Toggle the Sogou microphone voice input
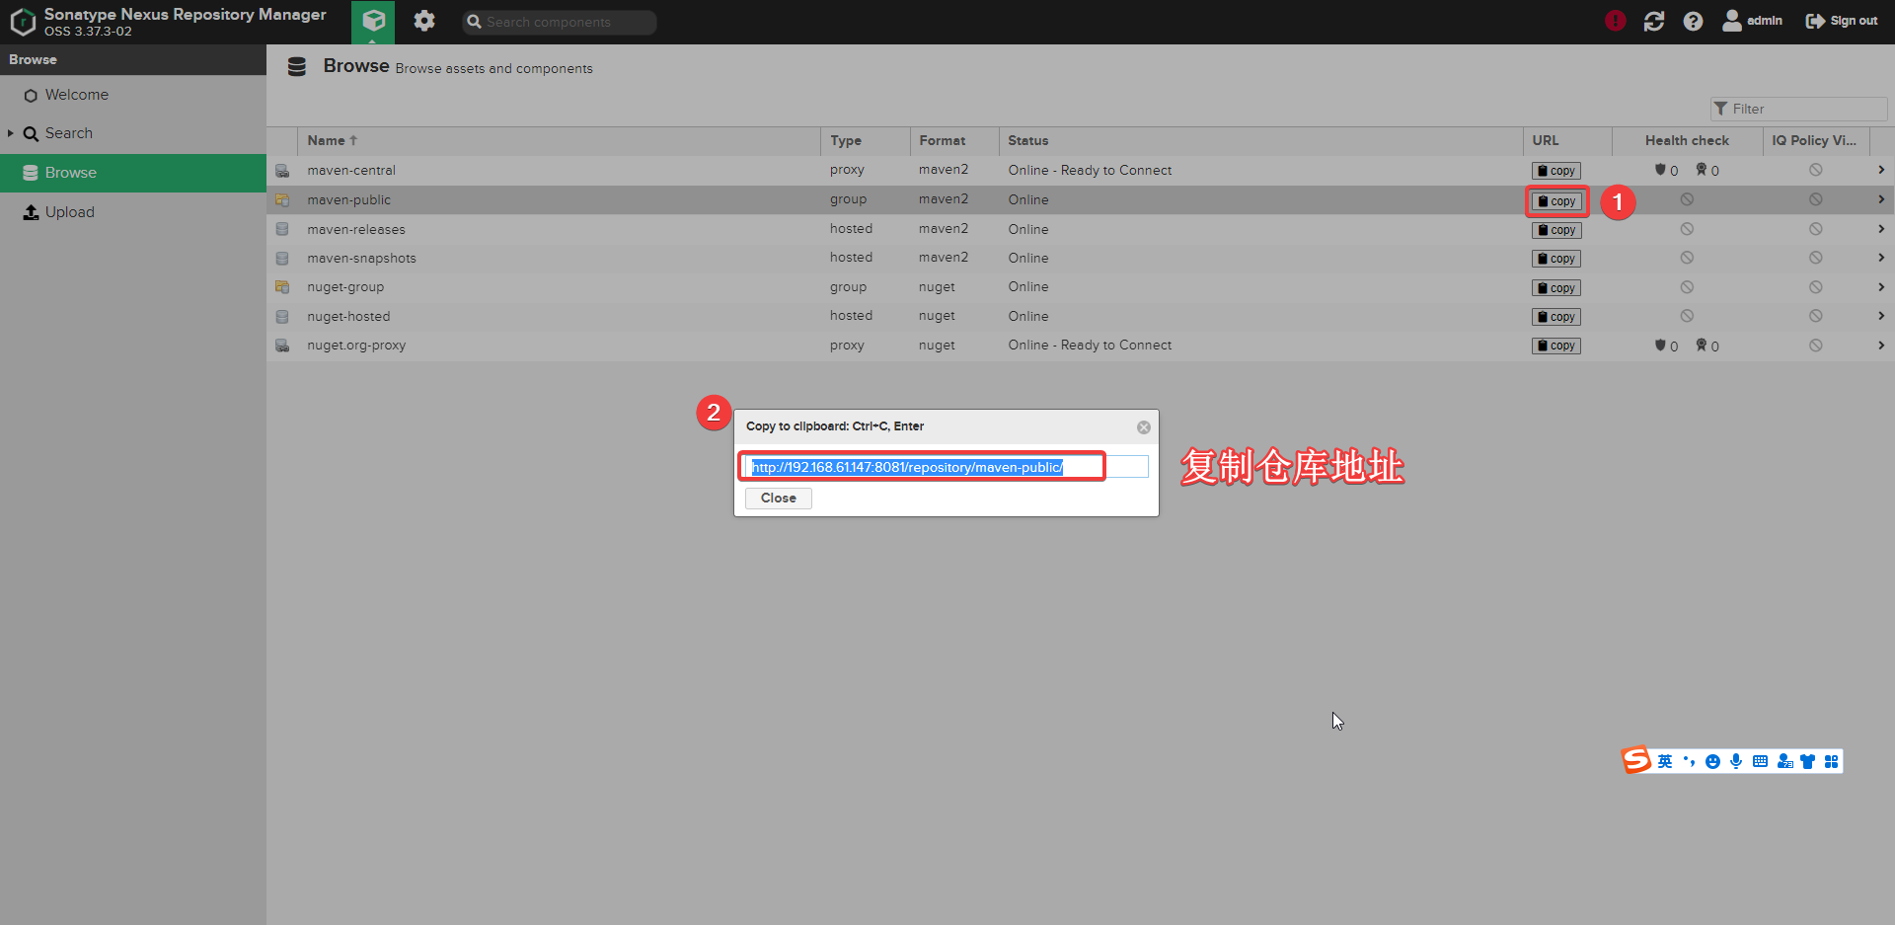This screenshot has width=1895, height=925. pos(1736,761)
